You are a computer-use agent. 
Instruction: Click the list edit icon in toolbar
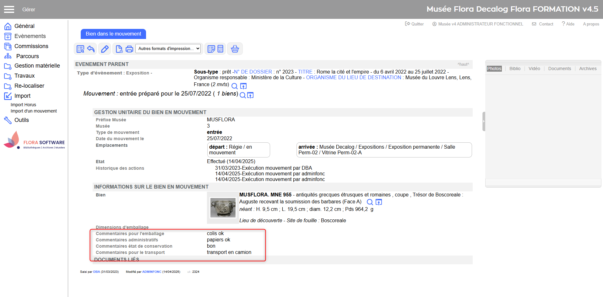[211, 49]
